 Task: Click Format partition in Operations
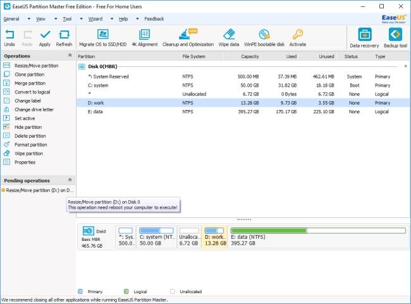pyautogui.click(x=31, y=145)
